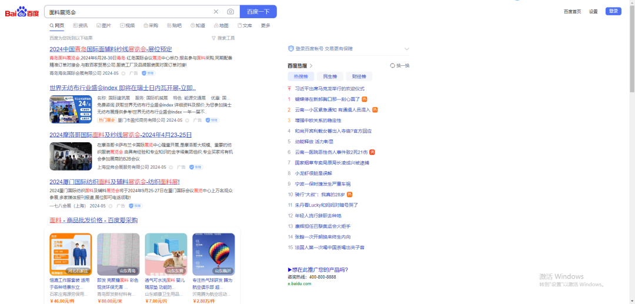This screenshot has width=635, height=304.
Task: Refresh hot list with 换一换 icon
Action: tap(393, 66)
